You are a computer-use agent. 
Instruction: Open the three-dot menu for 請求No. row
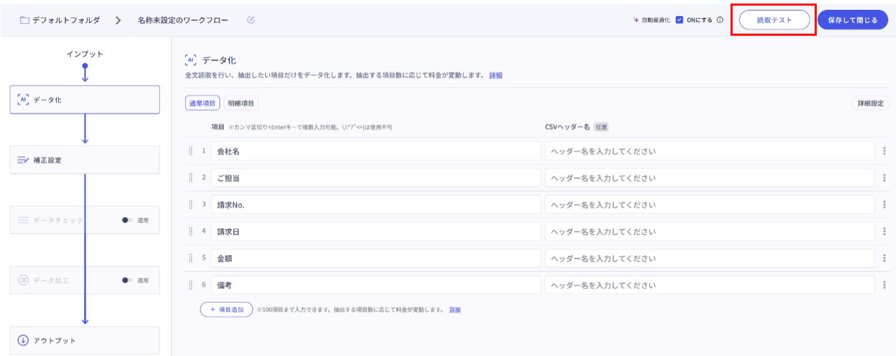(884, 205)
